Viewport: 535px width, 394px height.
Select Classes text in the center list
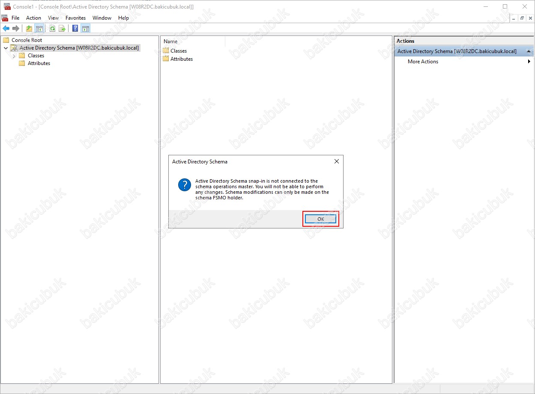(179, 50)
